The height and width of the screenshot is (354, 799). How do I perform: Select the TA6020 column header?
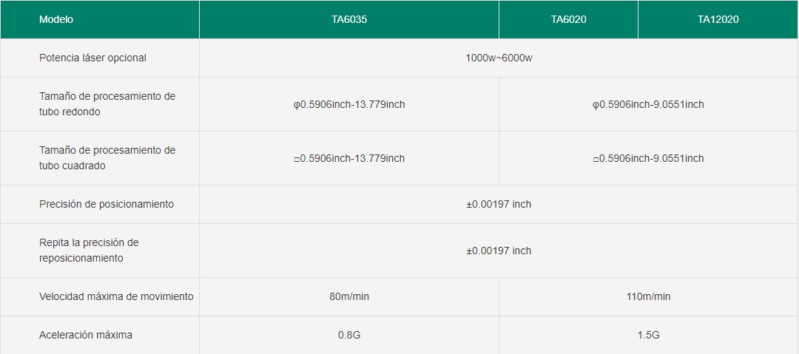point(569,19)
